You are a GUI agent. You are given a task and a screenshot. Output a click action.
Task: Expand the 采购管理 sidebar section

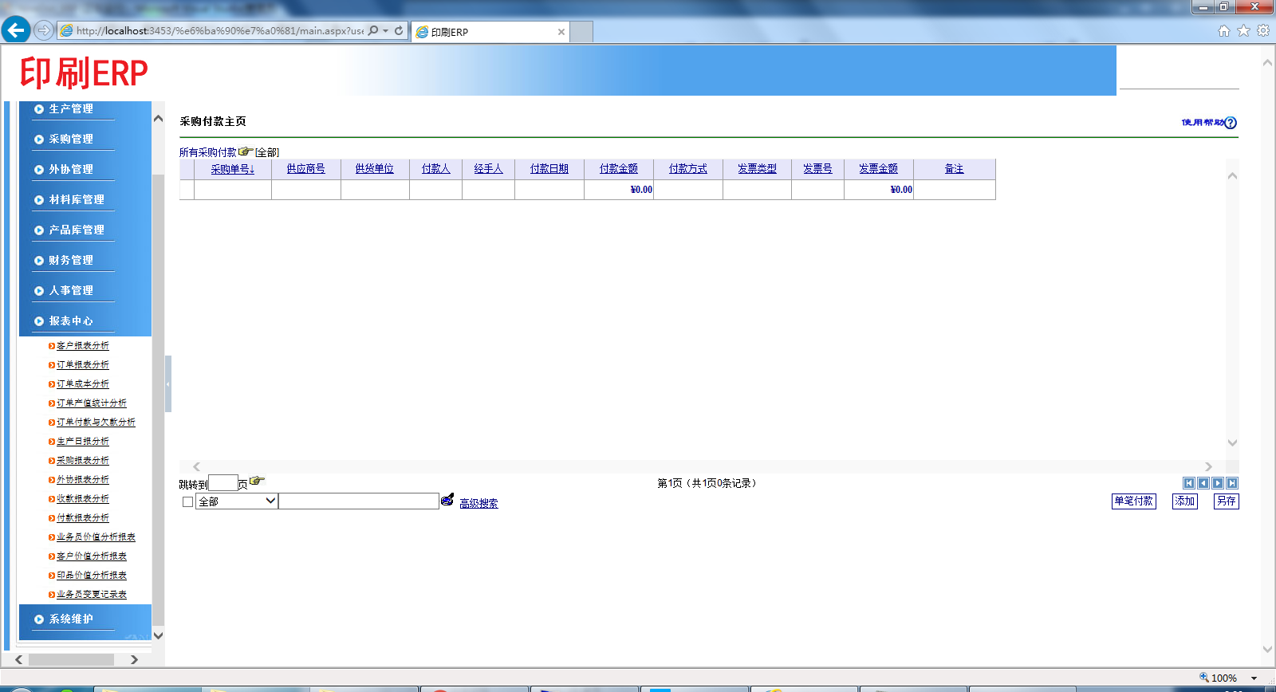point(71,140)
